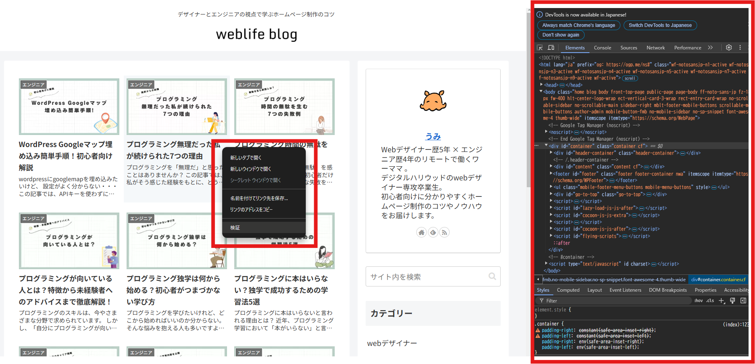The width and height of the screenshot is (755, 364).
Task: Click the New Style Rule plus icon
Action: tap(722, 301)
